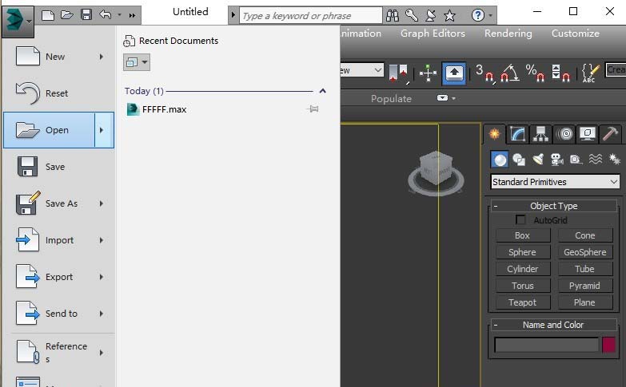Switch to the Utilities hammer tab
Viewport: 626px width, 387px height.
(x=611, y=134)
